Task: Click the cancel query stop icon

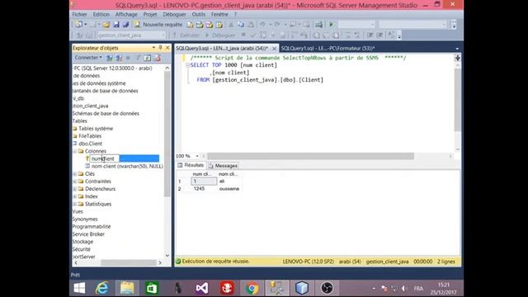Action: click(243, 35)
